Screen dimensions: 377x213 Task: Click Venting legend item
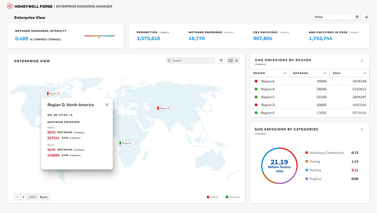point(313,170)
